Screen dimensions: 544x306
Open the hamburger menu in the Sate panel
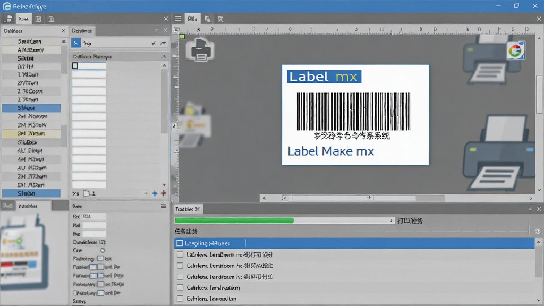coord(164,206)
